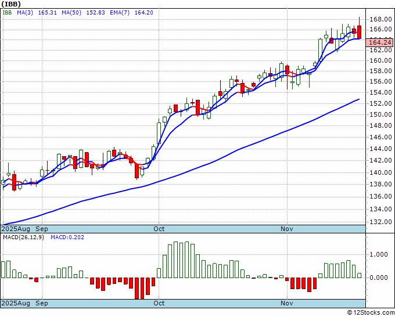The image size is (395, 317).
Task: Click the MA(50) value 152.83
Action: pyautogui.click(x=96, y=13)
